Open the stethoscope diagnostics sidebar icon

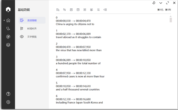click(x=8, y=29)
